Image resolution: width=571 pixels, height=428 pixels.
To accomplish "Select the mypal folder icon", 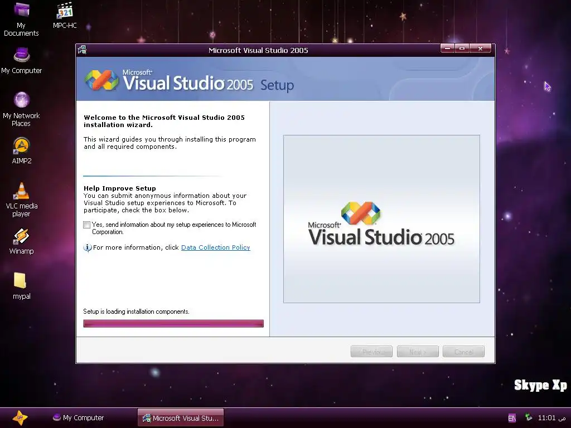I will (x=21, y=286).
